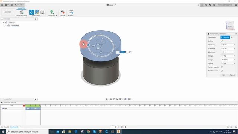
Task: Click the angle value box in viewport
Action: coord(123,52)
